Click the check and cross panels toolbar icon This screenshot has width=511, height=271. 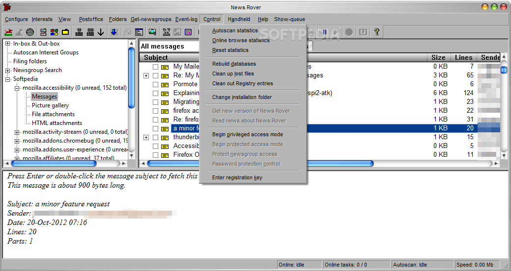point(44,32)
